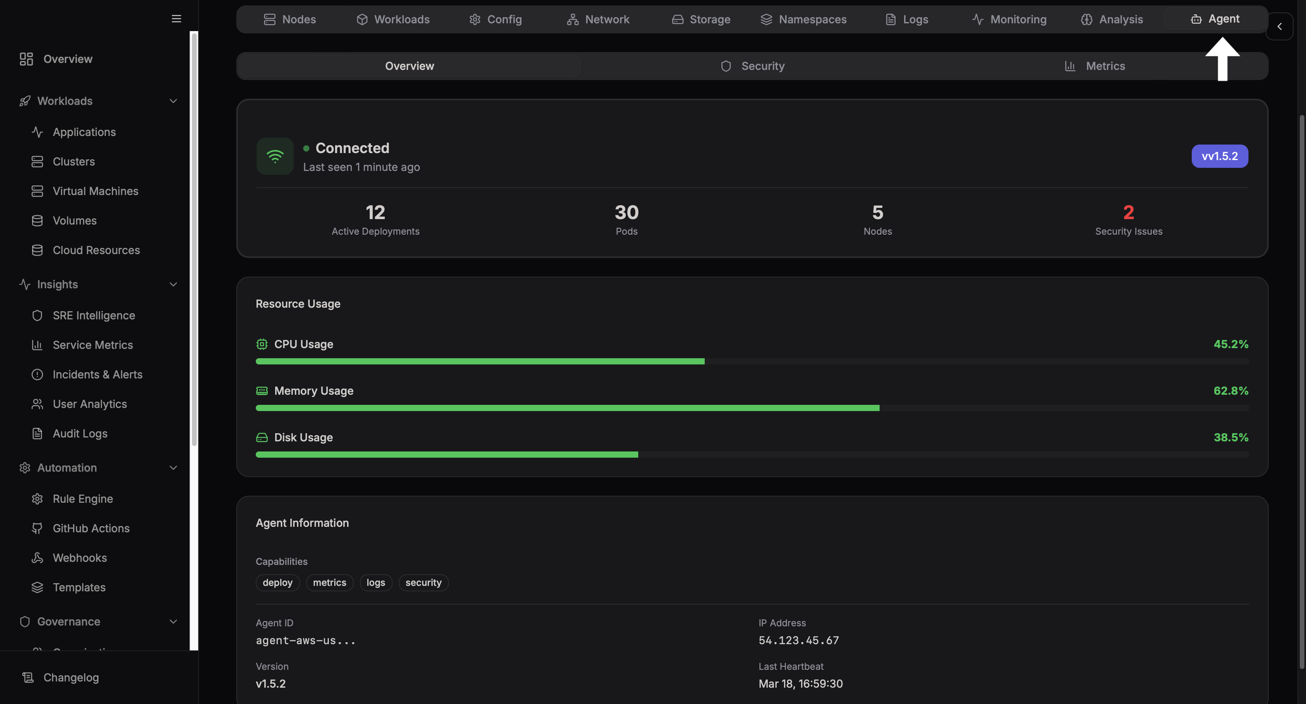
Task: Click the Storage icon in the toolbar
Action: (677, 19)
